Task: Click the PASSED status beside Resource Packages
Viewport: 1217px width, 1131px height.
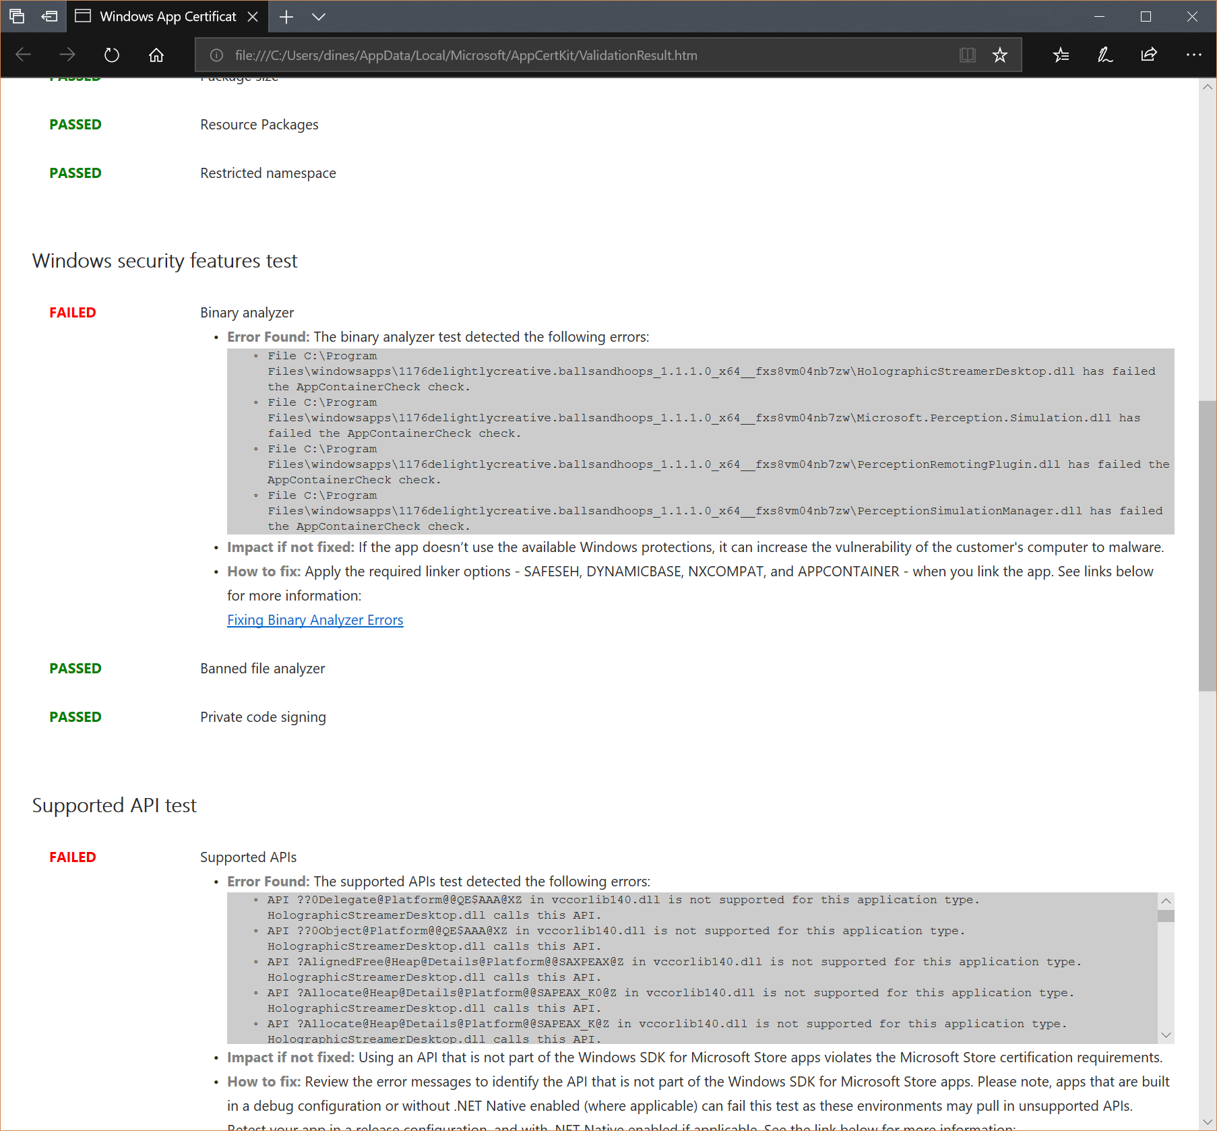Action: [75, 125]
